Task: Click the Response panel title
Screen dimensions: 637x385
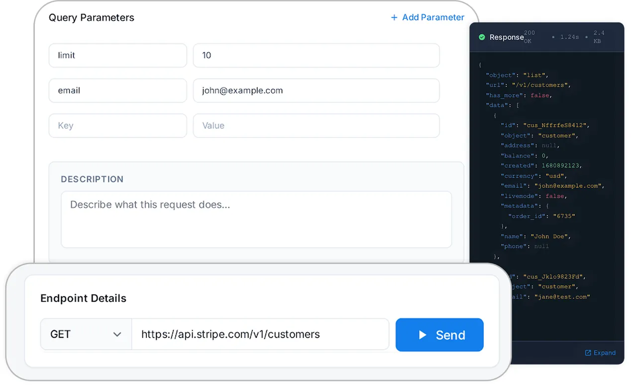Action: tap(507, 37)
